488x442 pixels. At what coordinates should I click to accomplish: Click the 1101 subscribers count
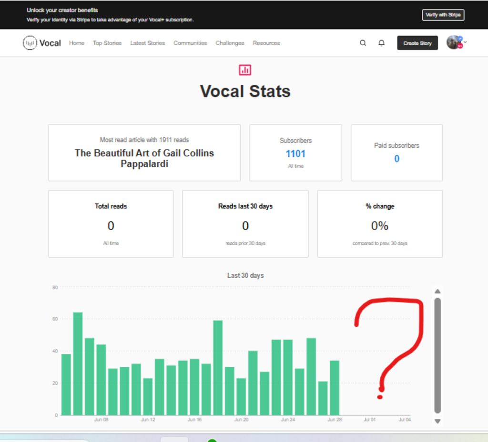(x=295, y=154)
